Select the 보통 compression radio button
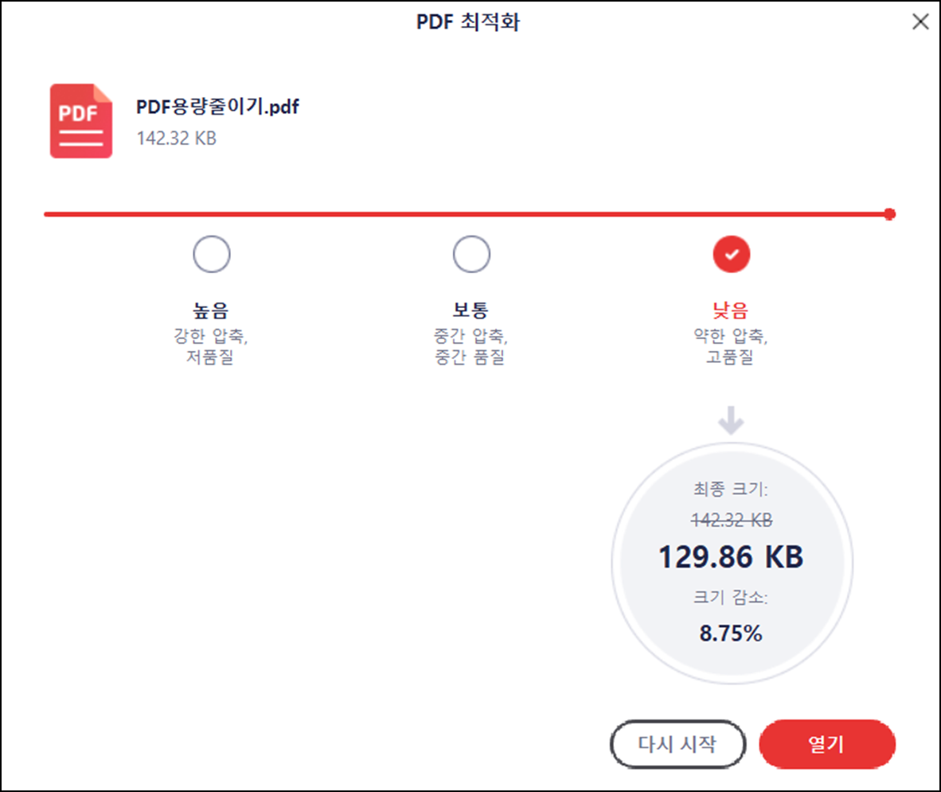This screenshot has width=941, height=792. [x=470, y=253]
